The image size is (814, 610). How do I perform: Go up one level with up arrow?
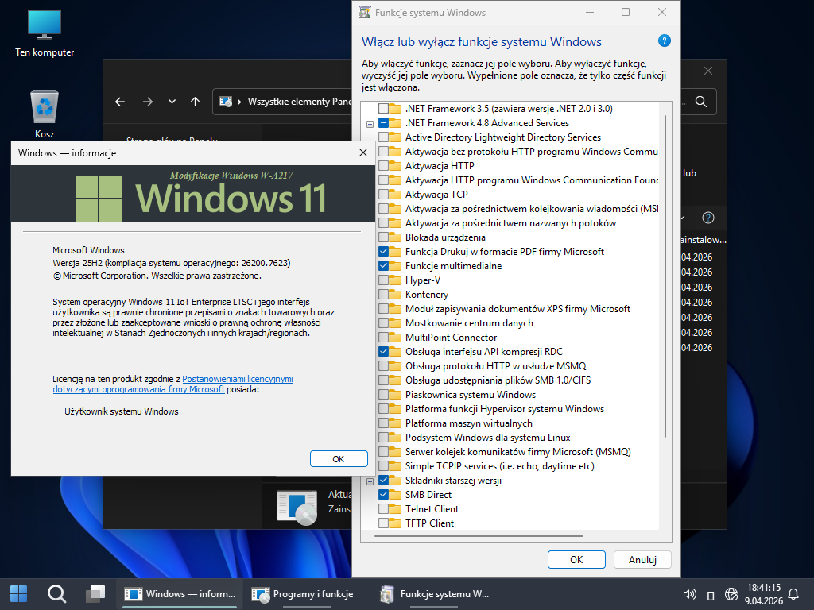196,102
